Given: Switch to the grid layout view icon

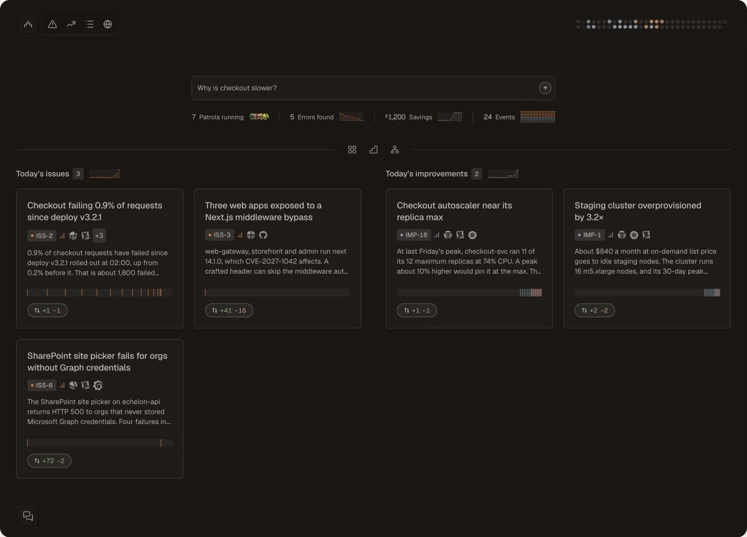Looking at the screenshot, I should coord(352,150).
